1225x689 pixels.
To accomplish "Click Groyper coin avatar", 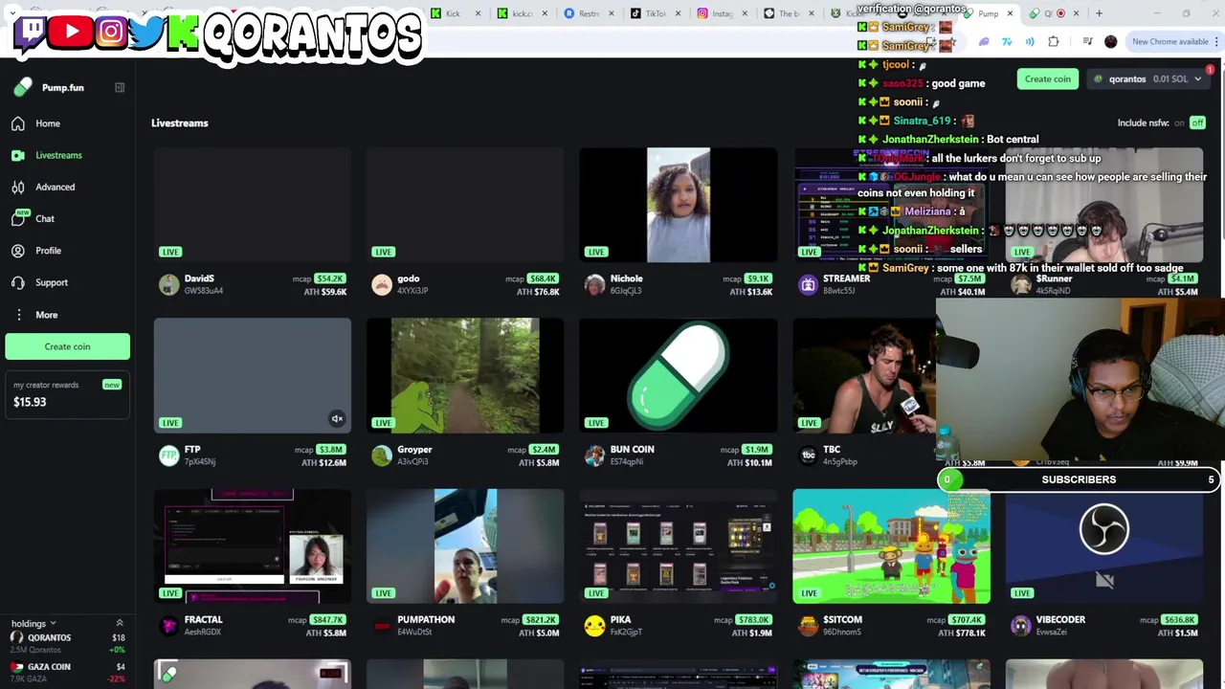I will (x=381, y=455).
